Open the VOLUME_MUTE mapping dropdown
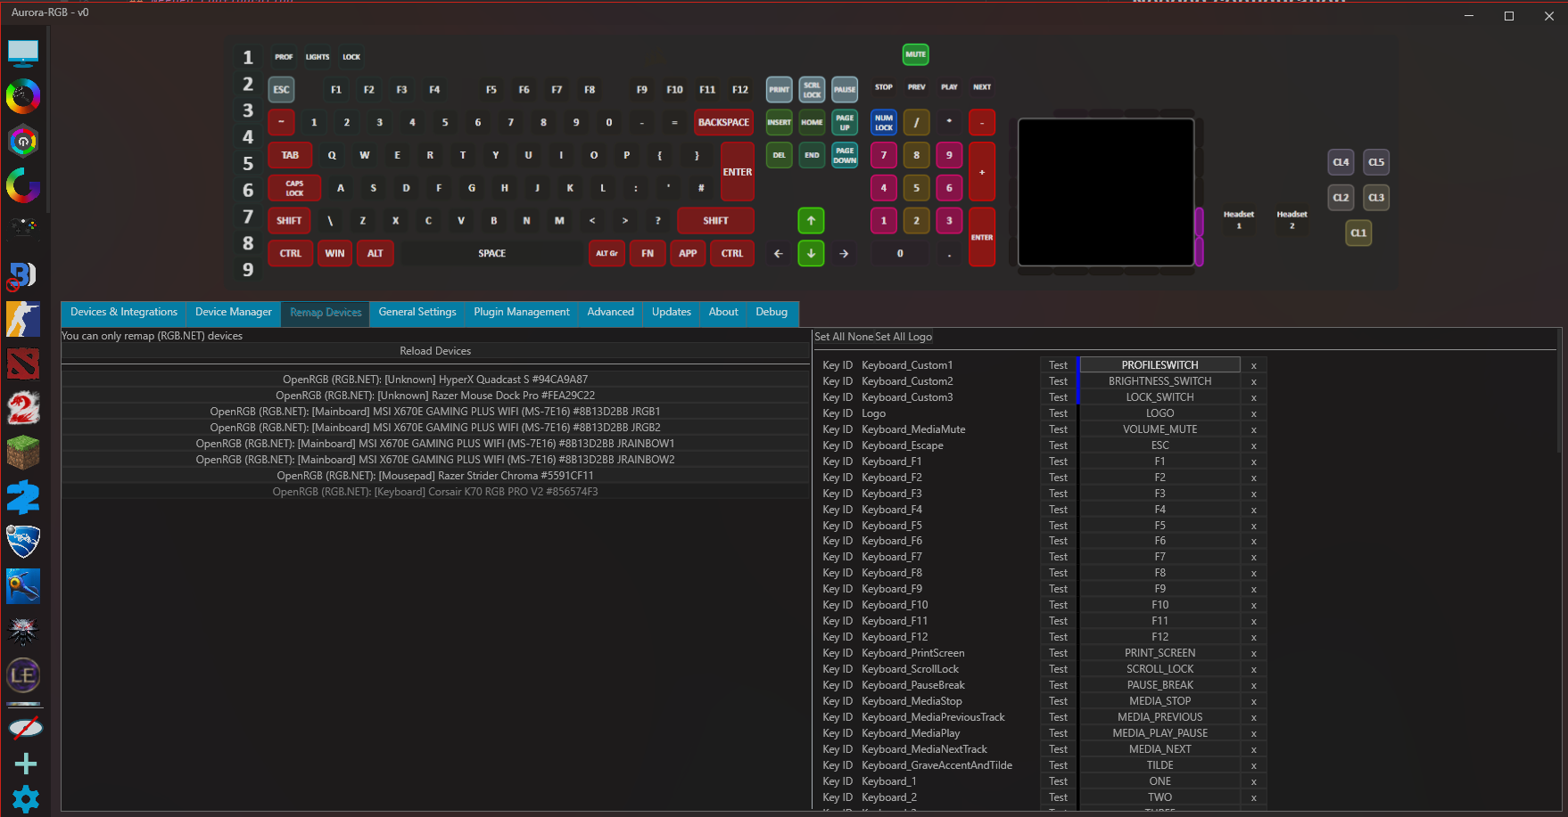Screen dimensions: 1568x817 1159,429
